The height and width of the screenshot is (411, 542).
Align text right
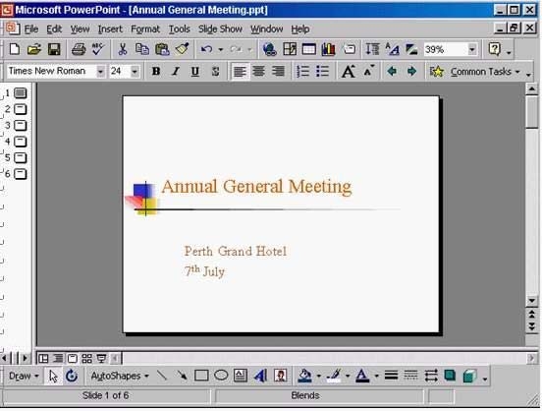point(278,72)
